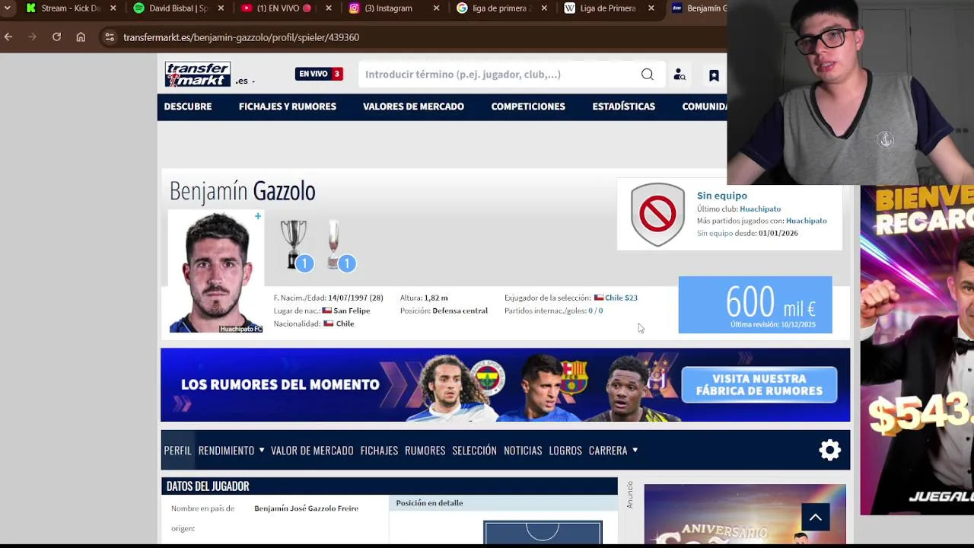Screen dimensions: 974x548
Task: Open the VALORES DE MERCADO menu
Action: tap(413, 107)
